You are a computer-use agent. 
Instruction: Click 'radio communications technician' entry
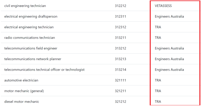point(29,38)
